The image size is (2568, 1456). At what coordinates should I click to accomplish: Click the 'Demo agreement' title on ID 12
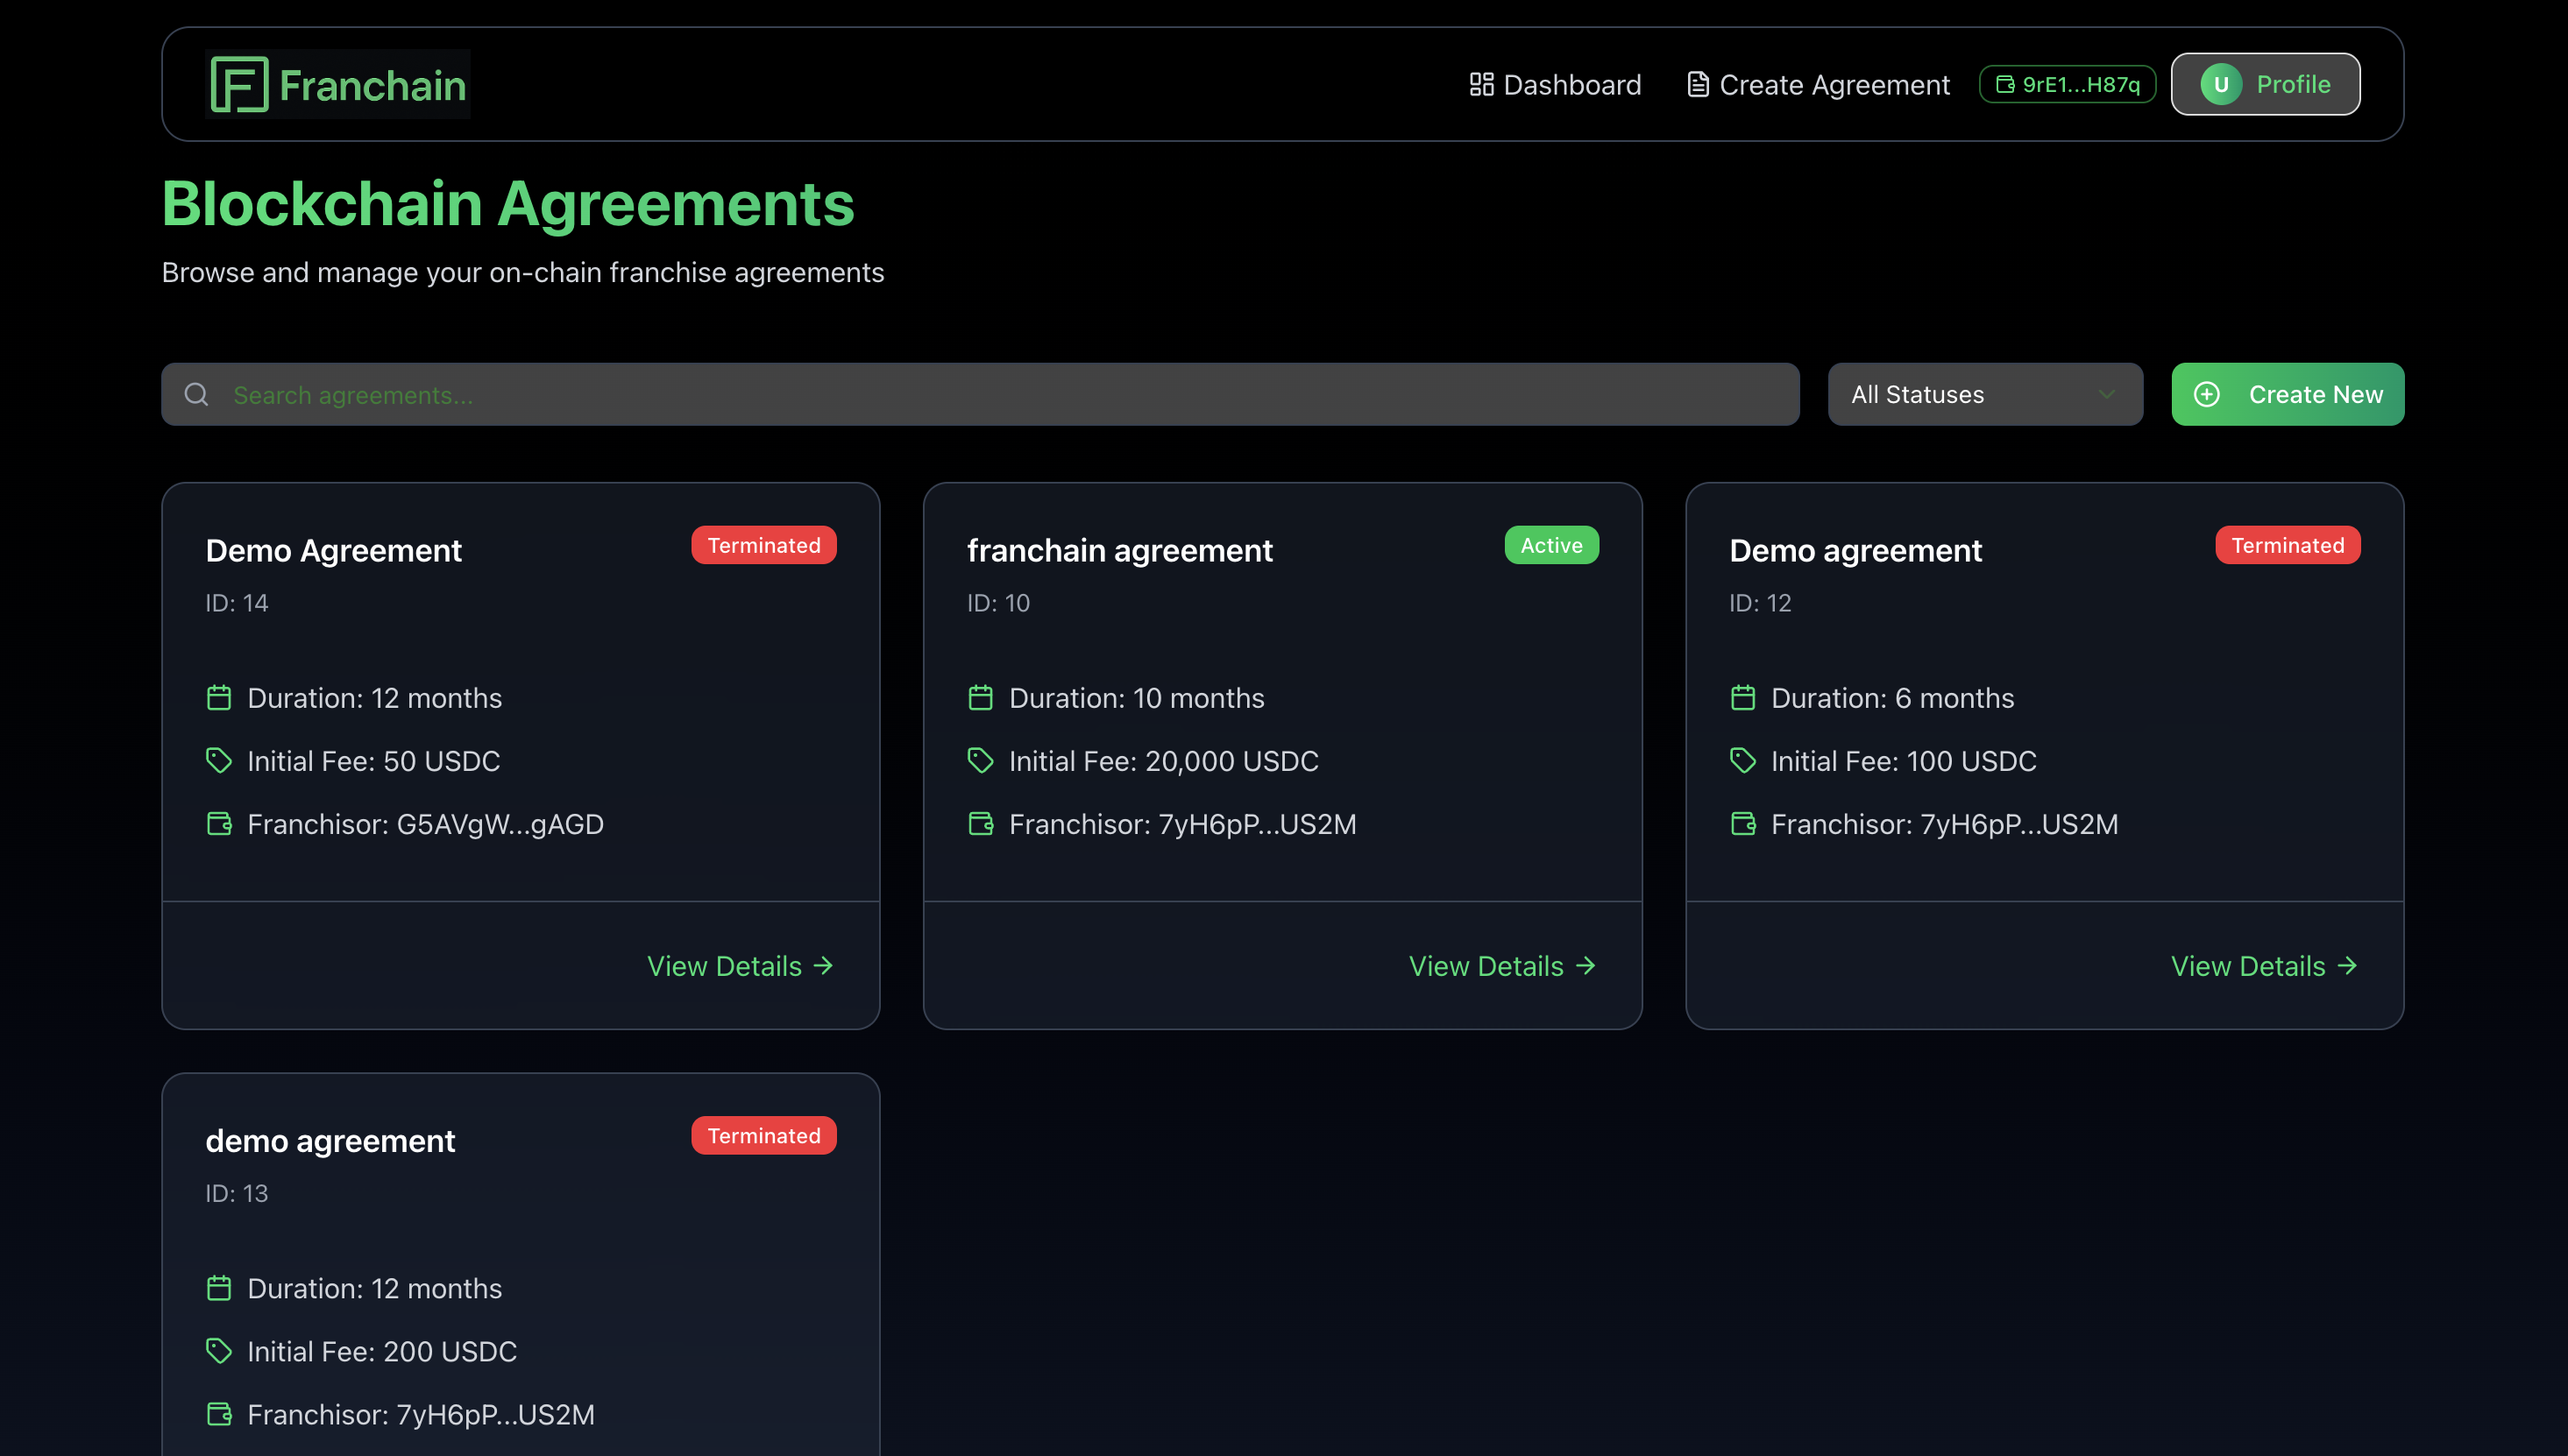click(1855, 550)
